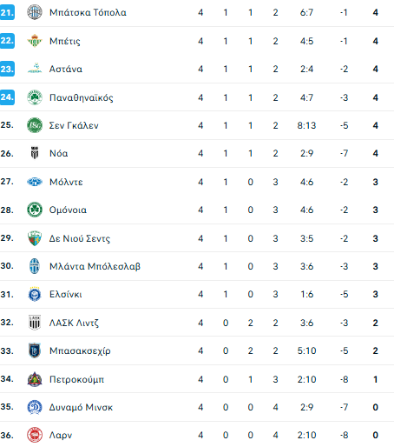The width and height of the screenshot is (394, 447).
Task: Click the Μπασακσεχίρ team crest
Action: pyautogui.click(x=35, y=350)
